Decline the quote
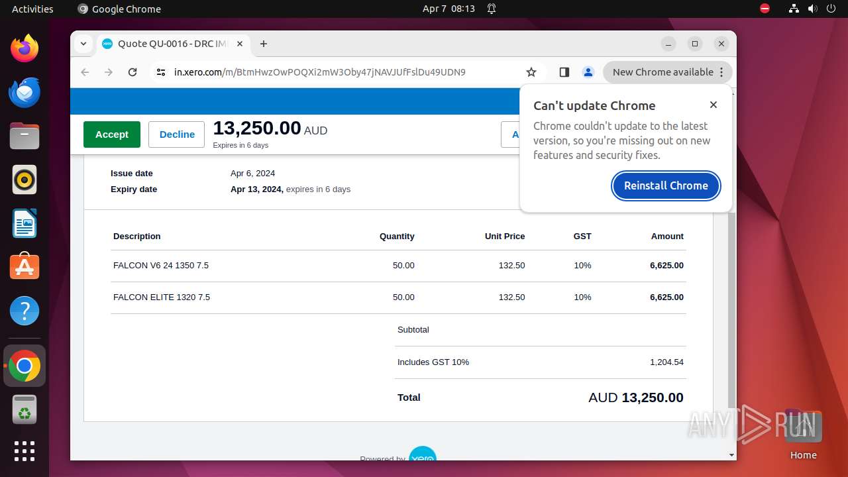Image resolution: width=848 pixels, height=477 pixels. (x=177, y=134)
